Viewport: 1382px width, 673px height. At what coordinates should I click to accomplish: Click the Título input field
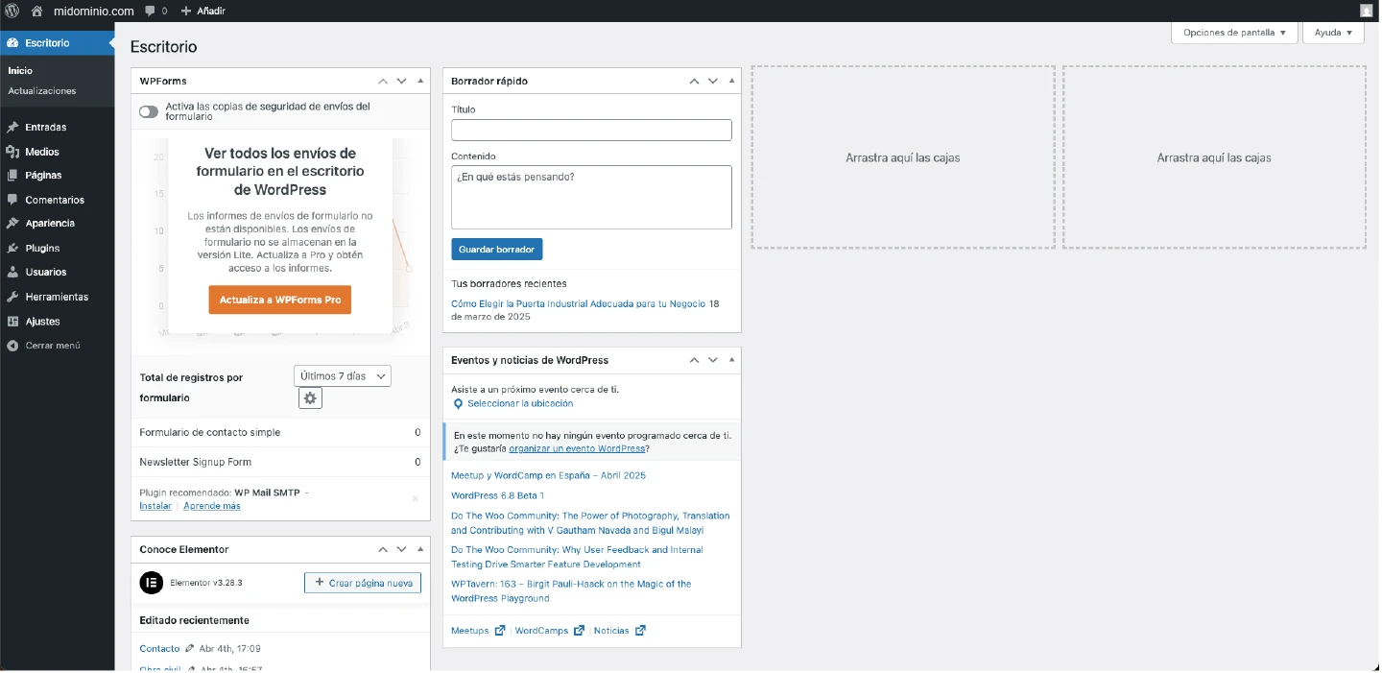point(591,130)
